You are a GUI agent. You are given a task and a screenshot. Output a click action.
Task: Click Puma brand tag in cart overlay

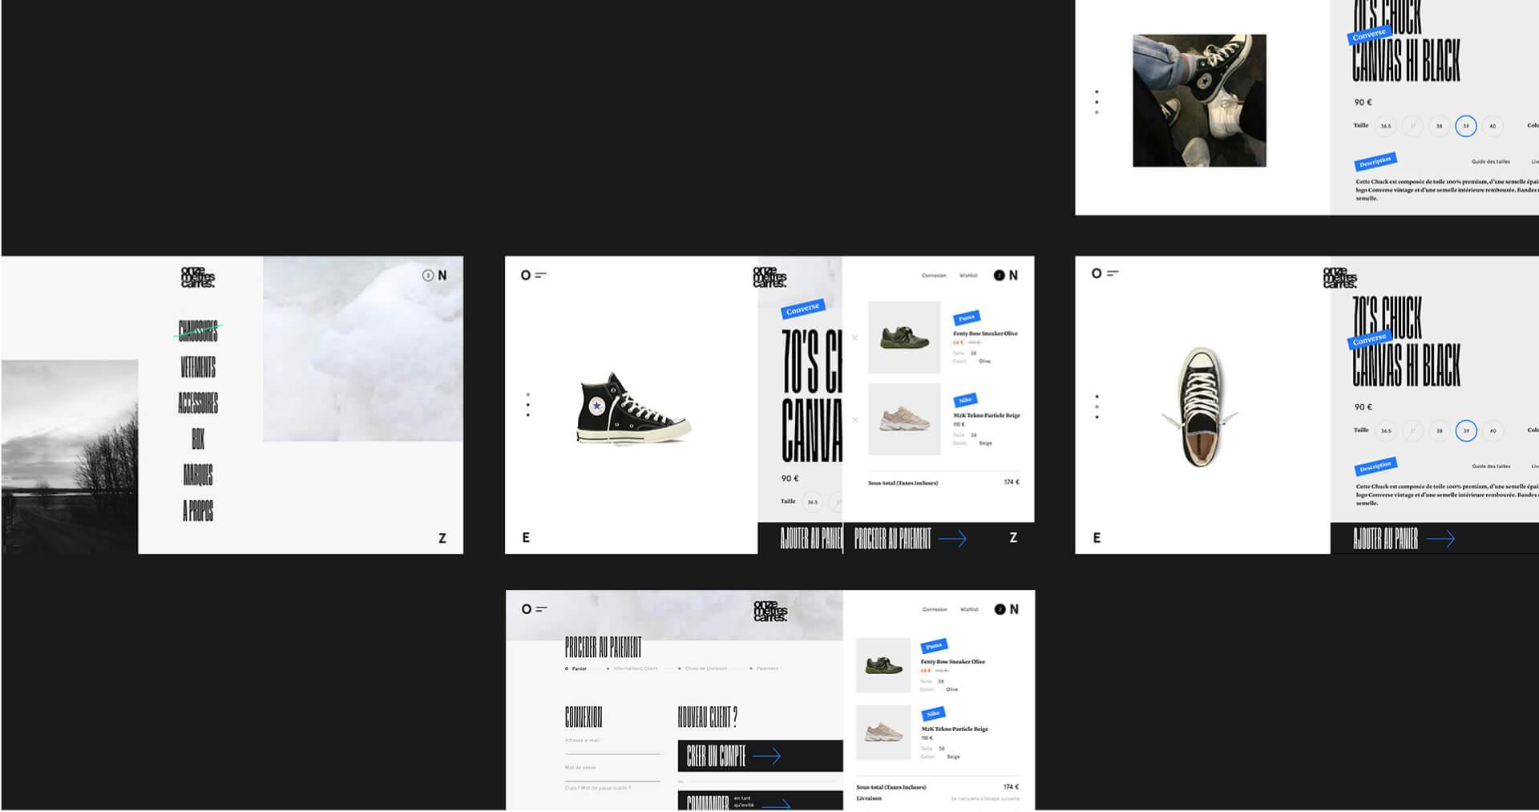pos(967,317)
